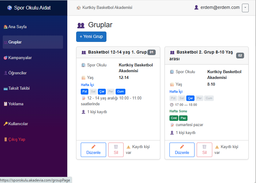Click Düzenle on the 12-14 yaş group card
This screenshot has width=256, height=183.
tap(93, 150)
